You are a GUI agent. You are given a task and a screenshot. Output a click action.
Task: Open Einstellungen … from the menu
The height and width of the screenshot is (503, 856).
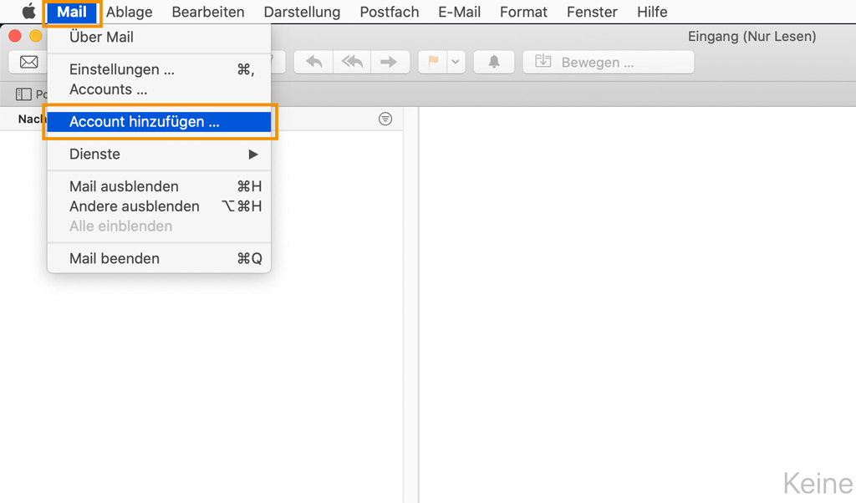pos(159,70)
